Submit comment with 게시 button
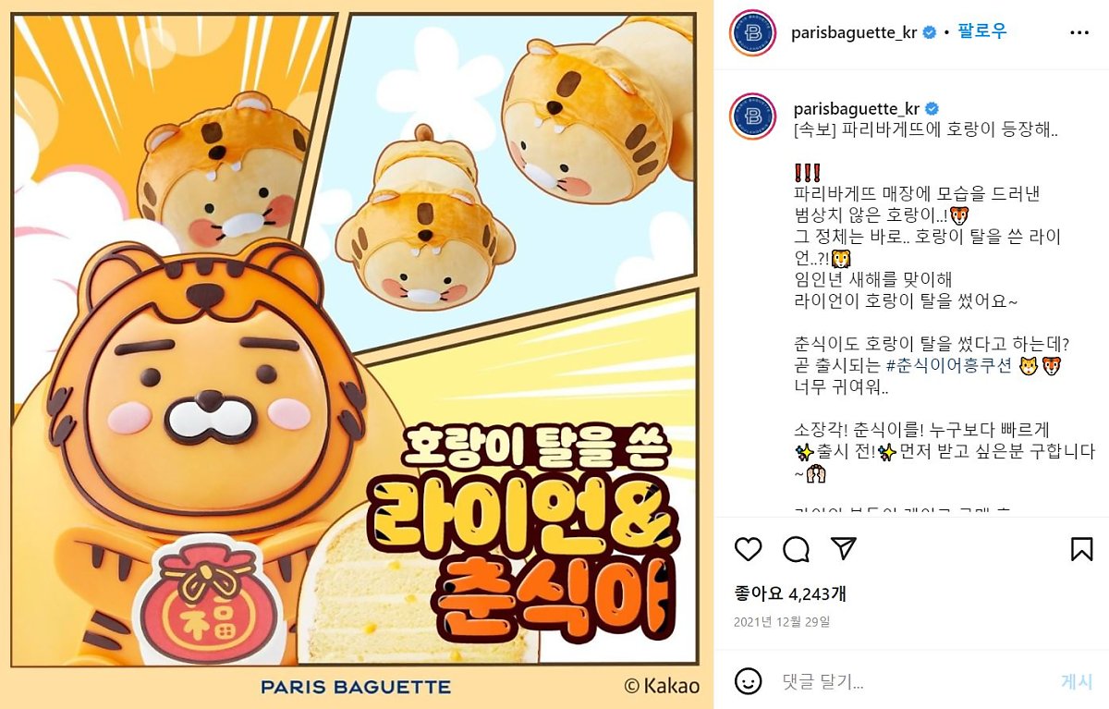 click(x=1077, y=682)
